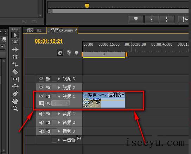The width and height of the screenshot is (191, 154).
Task: Show keyframes icon on 视频 1
Action: pos(48,103)
